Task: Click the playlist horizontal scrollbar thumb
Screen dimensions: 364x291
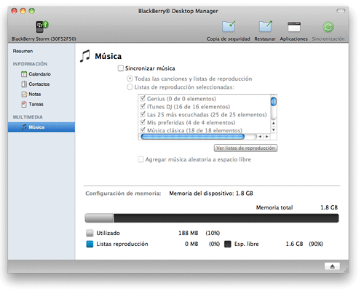Action: (193, 137)
